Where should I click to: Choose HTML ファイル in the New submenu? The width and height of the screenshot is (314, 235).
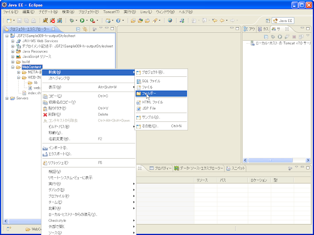161,102
